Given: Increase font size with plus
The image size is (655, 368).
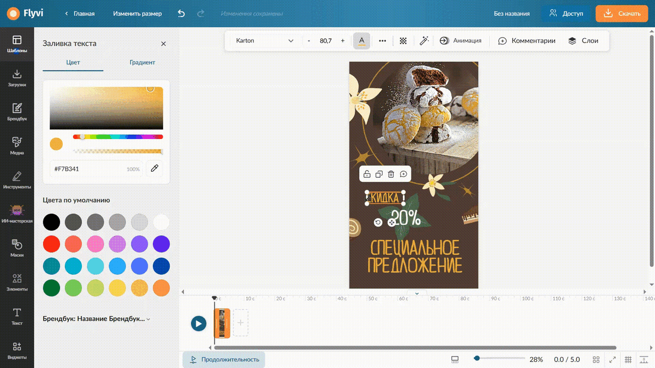Looking at the screenshot, I should click(343, 41).
